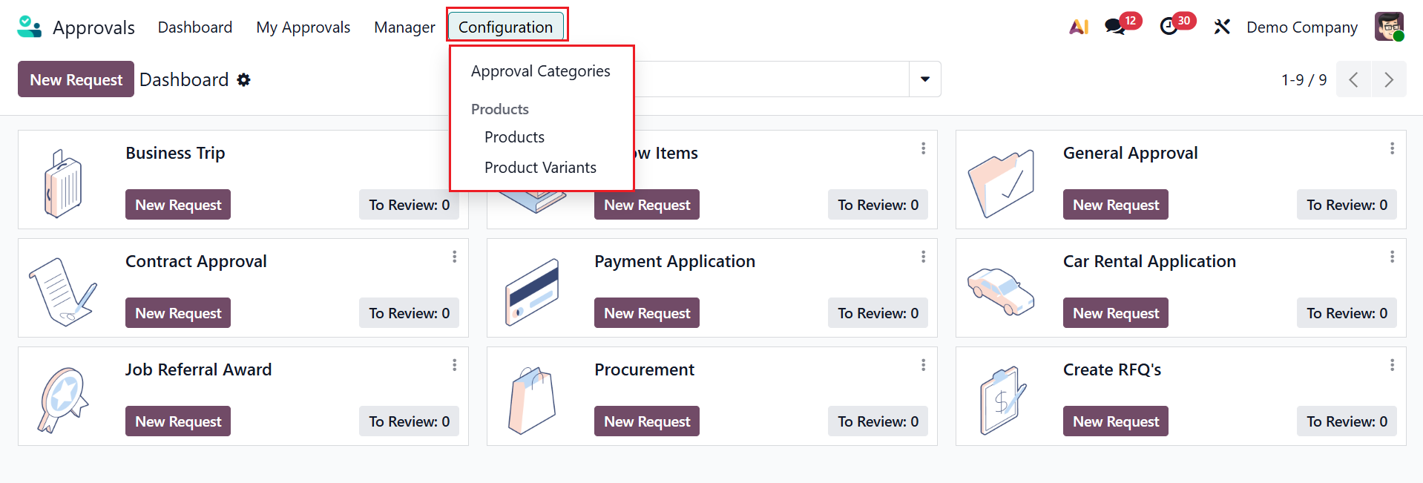Open the My Approvals menu
The width and height of the screenshot is (1423, 483).
coord(303,27)
